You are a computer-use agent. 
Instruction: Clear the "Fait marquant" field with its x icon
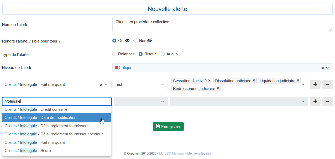101,84
